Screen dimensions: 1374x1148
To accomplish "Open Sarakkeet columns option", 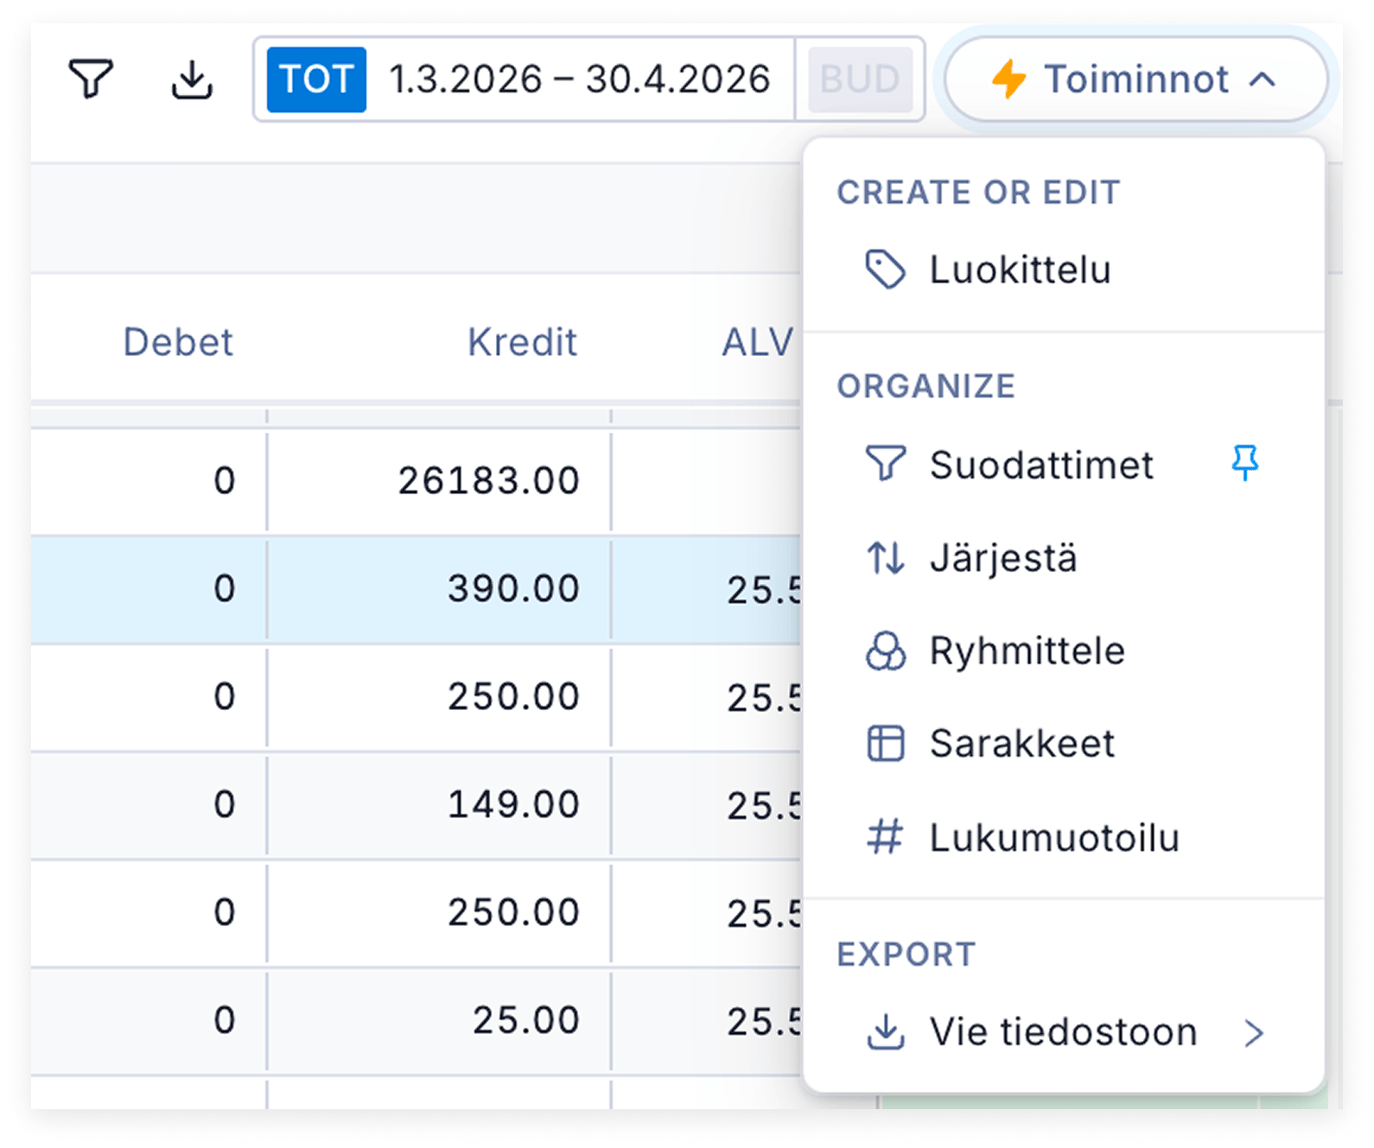I will point(1064,744).
